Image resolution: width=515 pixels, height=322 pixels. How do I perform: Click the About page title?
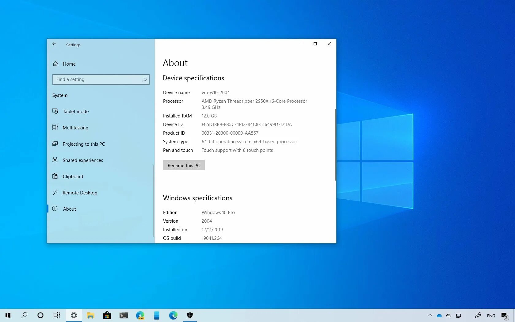[175, 63]
